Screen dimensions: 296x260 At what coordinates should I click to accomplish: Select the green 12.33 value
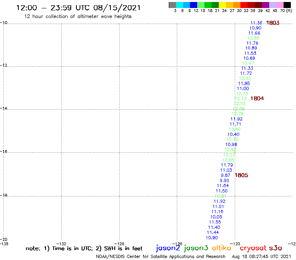tap(245, 78)
